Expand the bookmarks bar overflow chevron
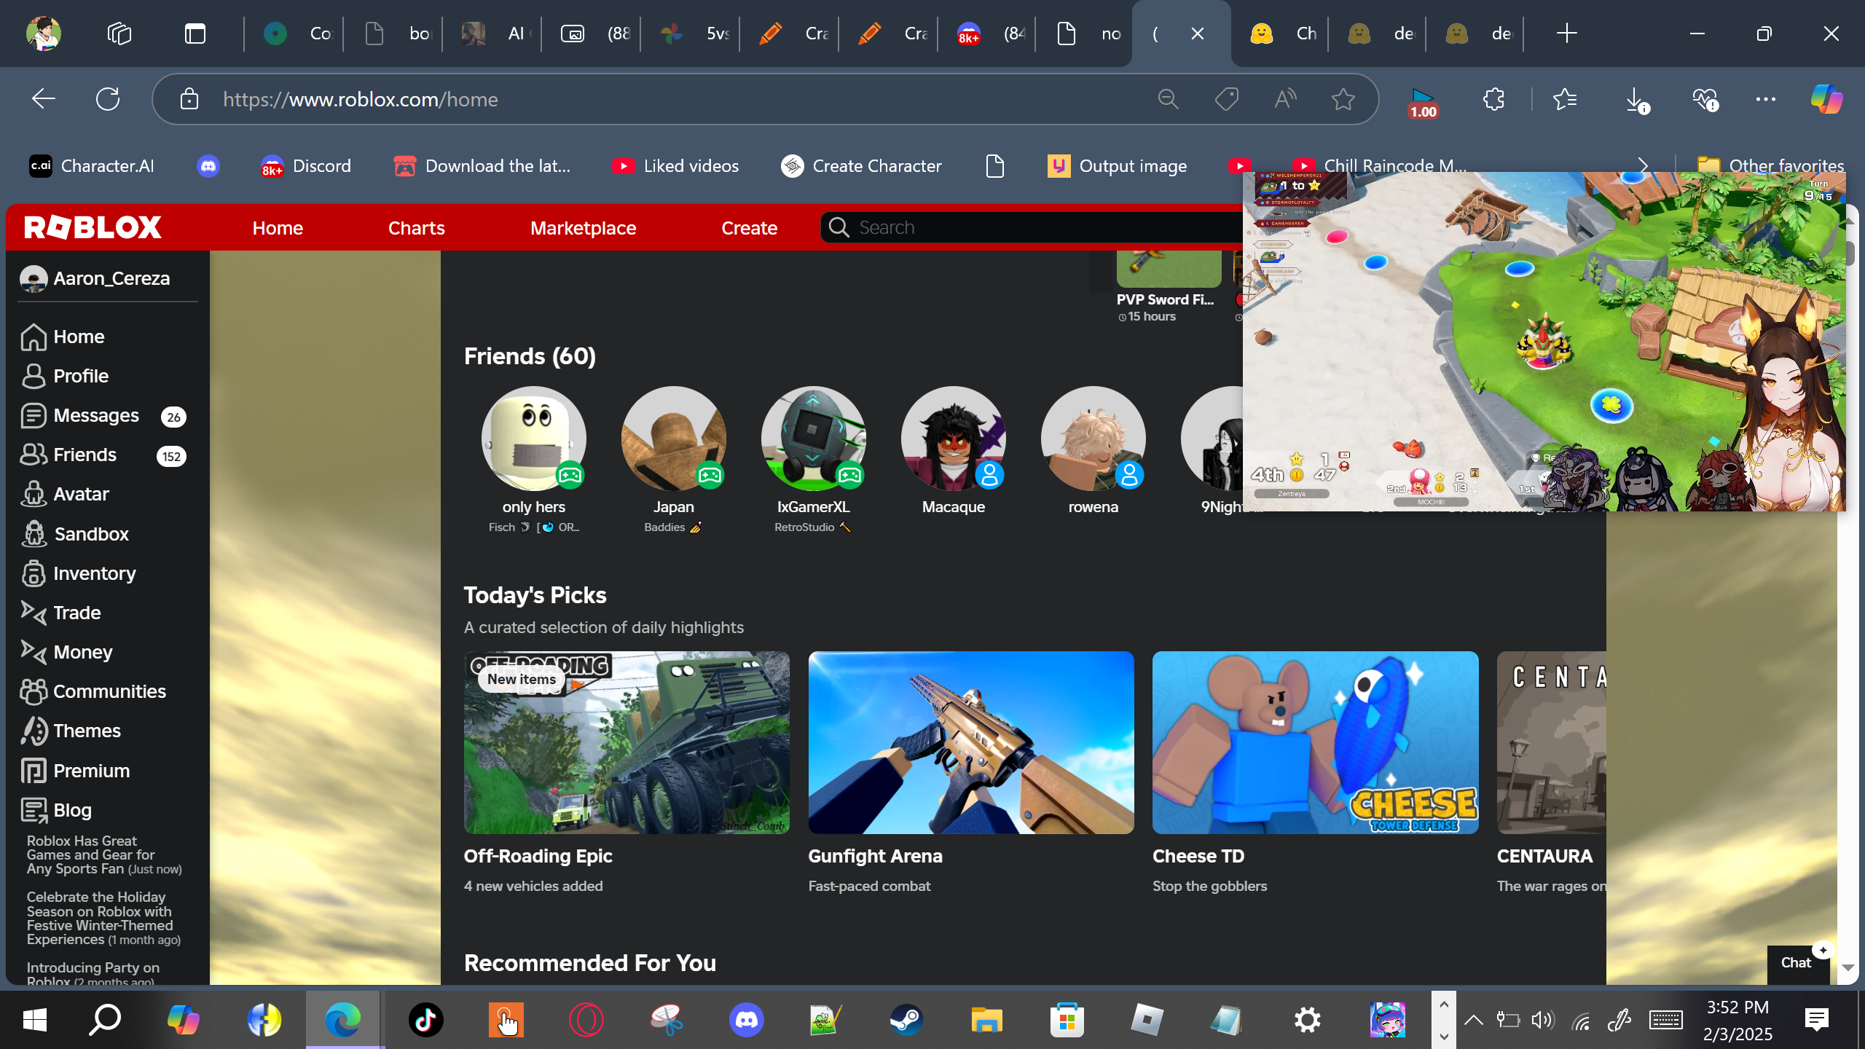This screenshot has width=1865, height=1049. 1643,166
